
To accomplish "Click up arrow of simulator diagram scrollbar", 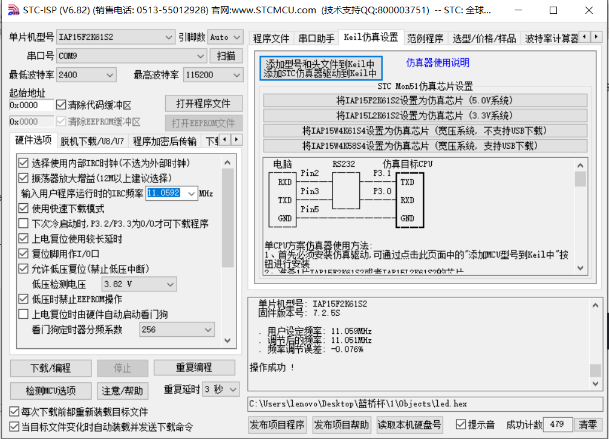I will pyautogui.click(x=580, y=166).
